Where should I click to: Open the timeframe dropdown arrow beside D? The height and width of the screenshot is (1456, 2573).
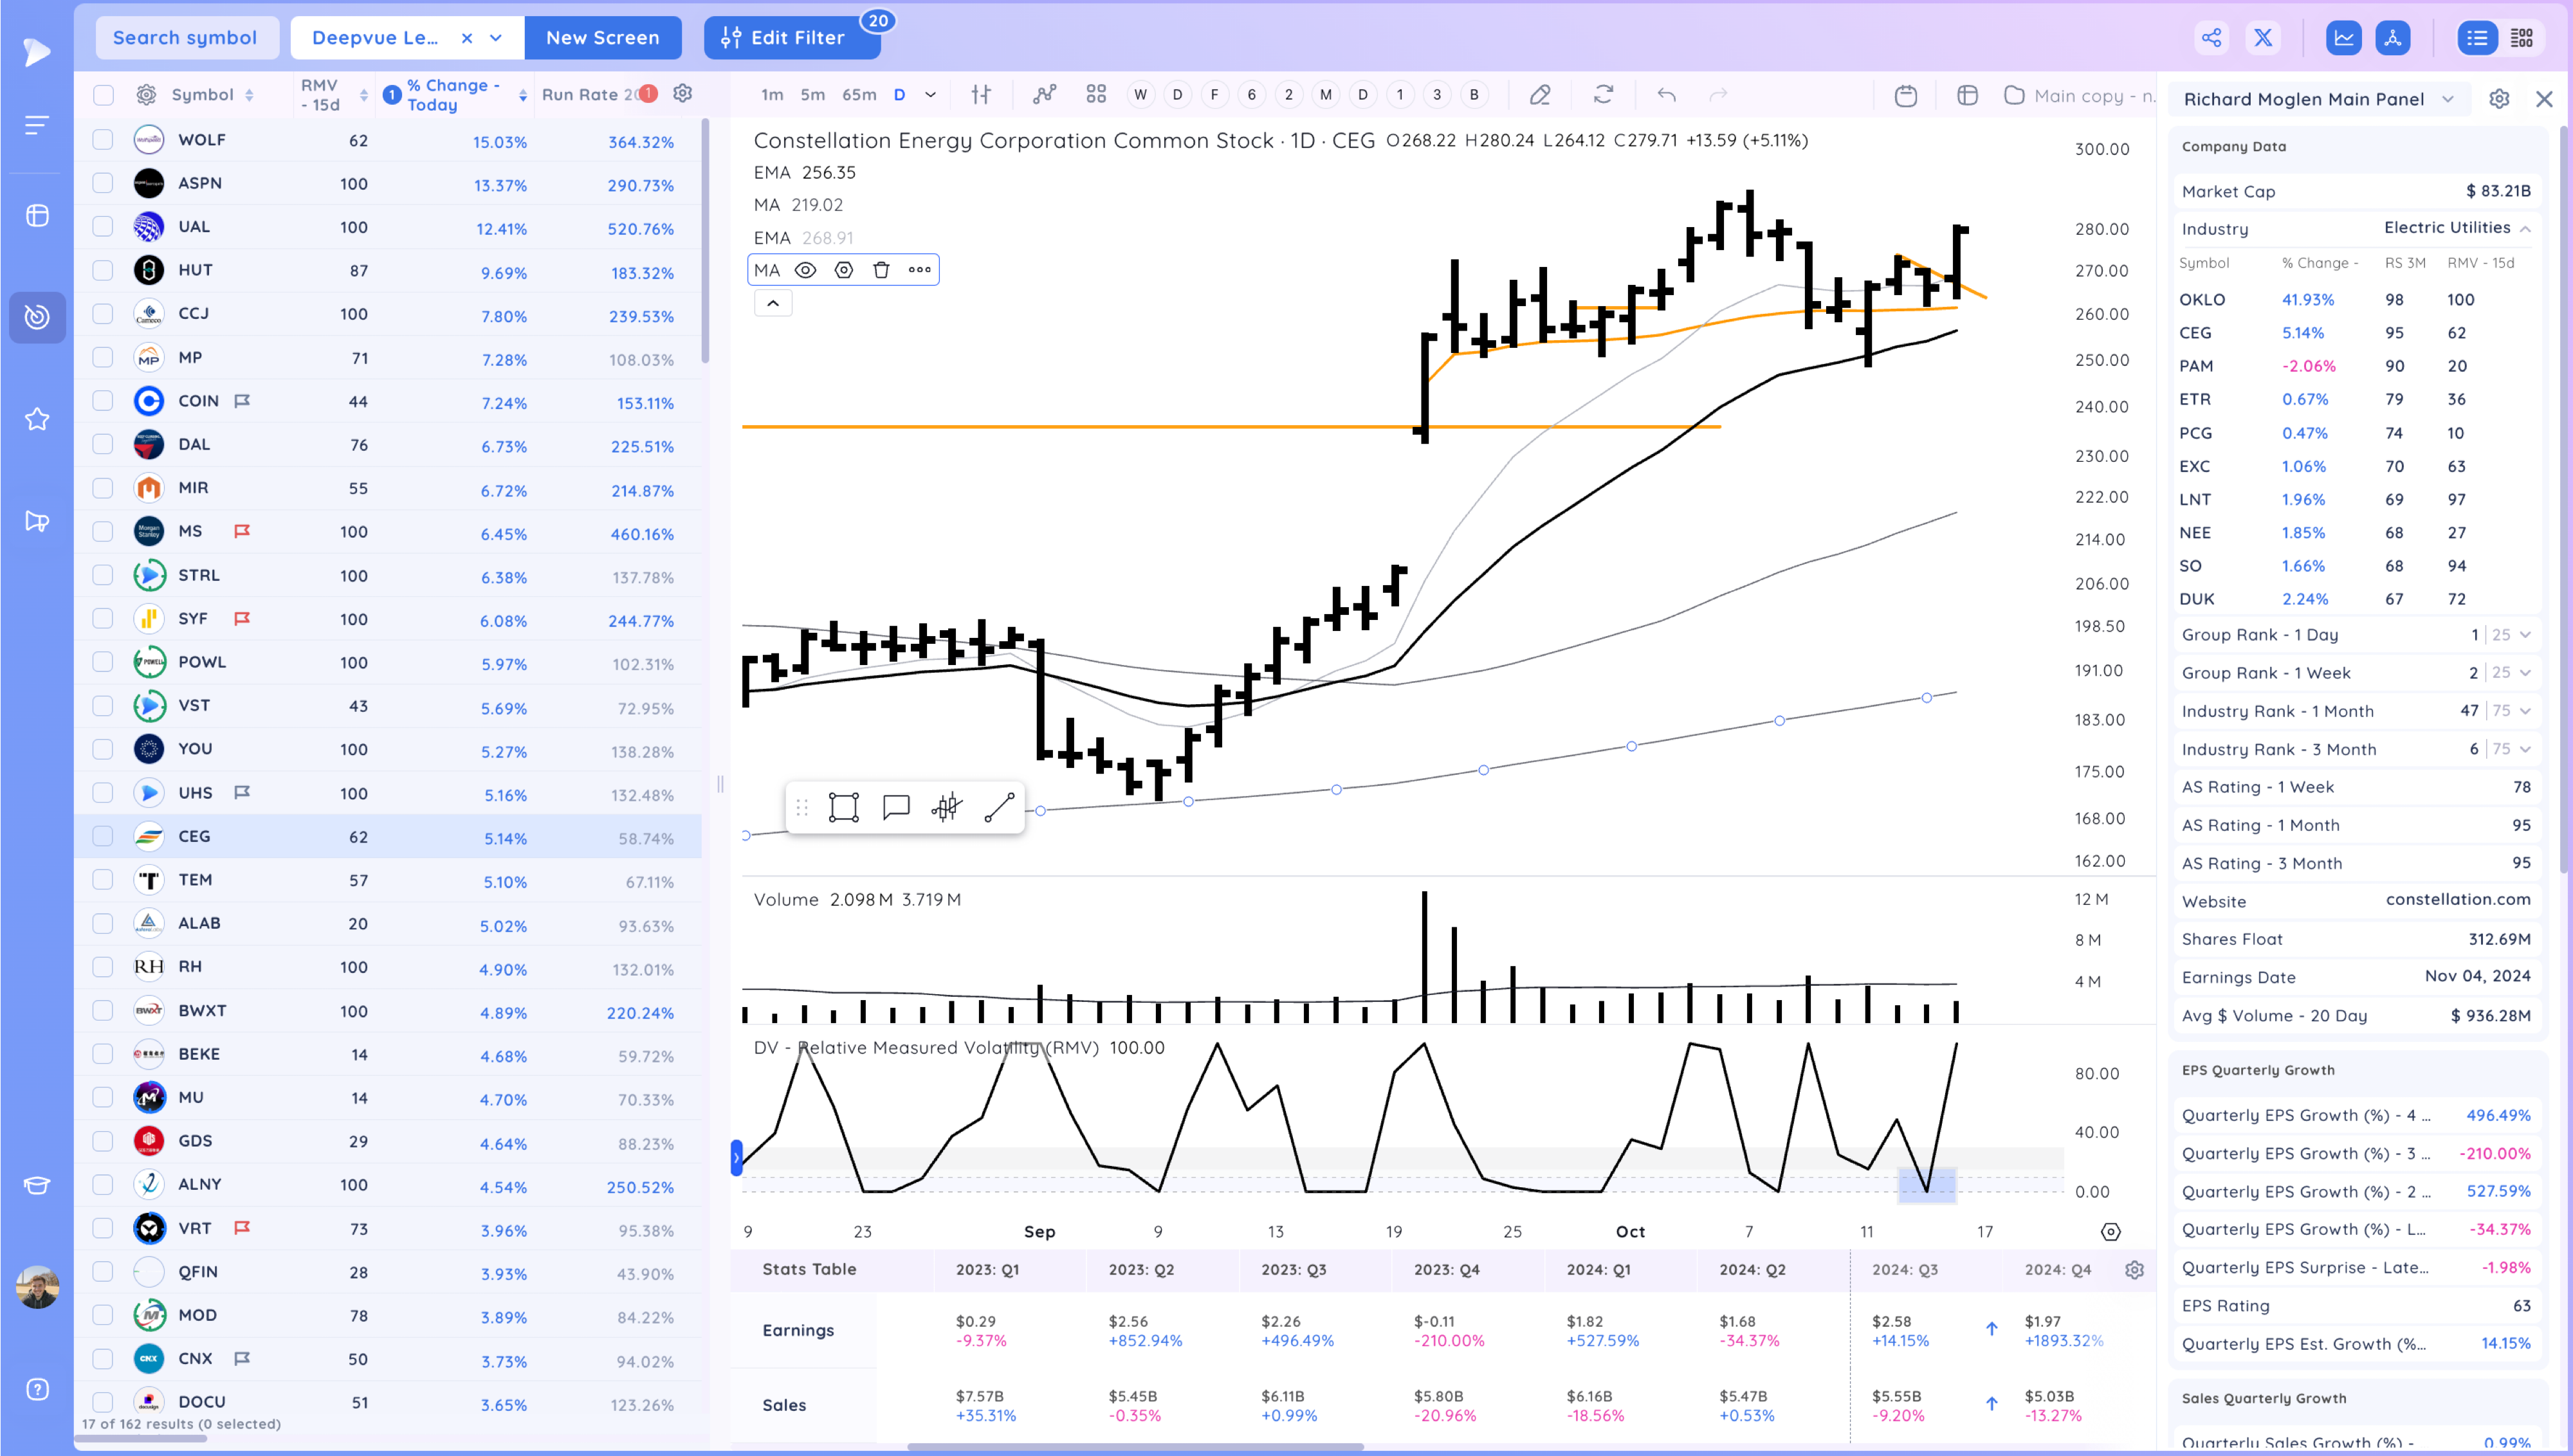[930, 95]
